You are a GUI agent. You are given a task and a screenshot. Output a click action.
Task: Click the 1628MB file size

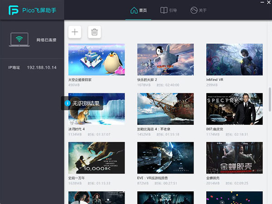(75, 183)
